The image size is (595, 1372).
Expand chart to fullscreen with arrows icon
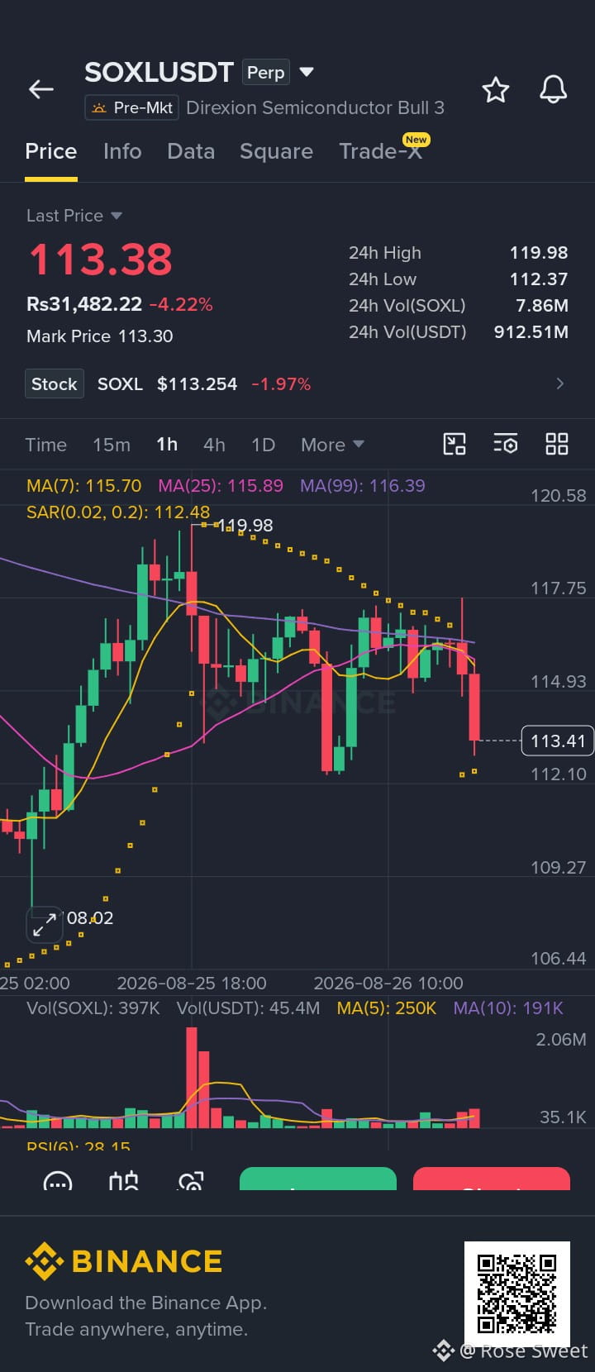[x=45, y=923]
